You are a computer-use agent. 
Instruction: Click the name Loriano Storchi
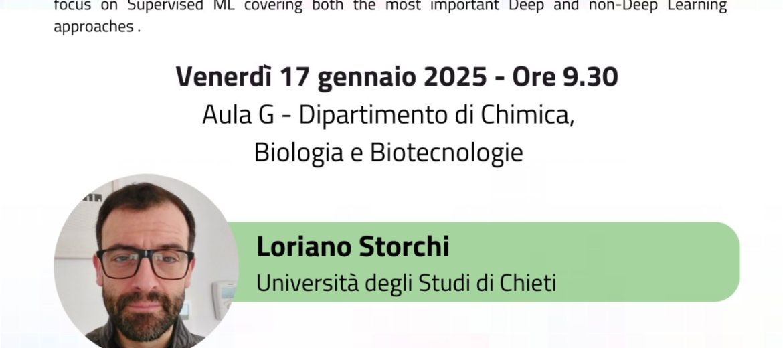click(353, 247)
